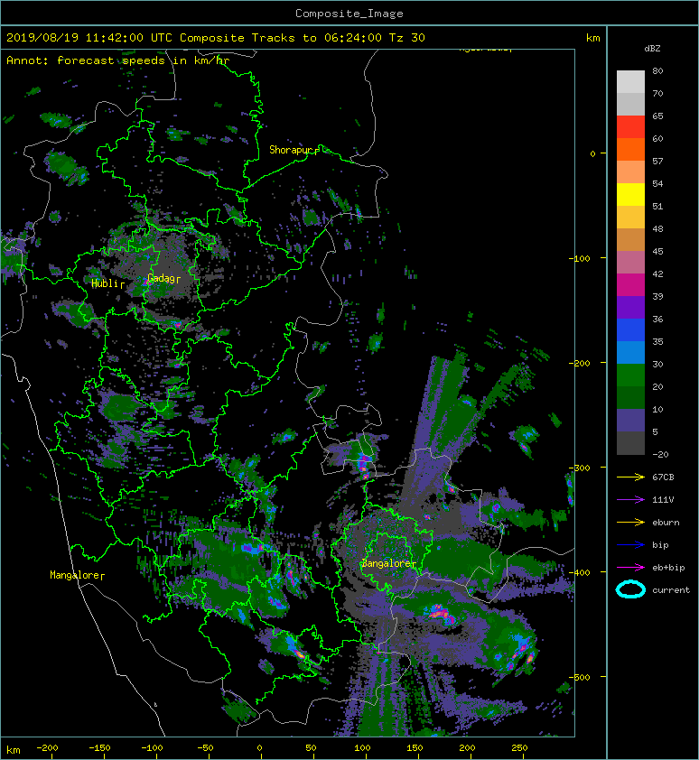Click the km unit label at bottom left
Viewport: 699px width, 760px height.
pyautogui.click(x=14, y=750)
